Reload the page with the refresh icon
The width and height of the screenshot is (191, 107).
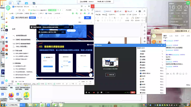point(20,10)
